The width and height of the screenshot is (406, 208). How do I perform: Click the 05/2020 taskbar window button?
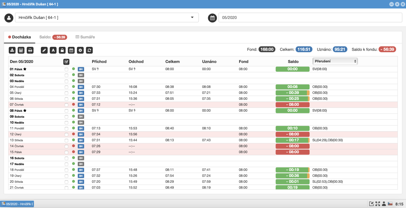tap(17, 204)
